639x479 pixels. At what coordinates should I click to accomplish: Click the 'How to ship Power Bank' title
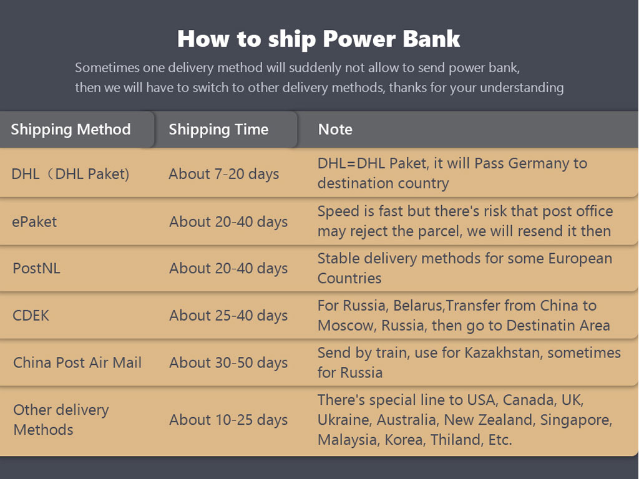point(319,39)
